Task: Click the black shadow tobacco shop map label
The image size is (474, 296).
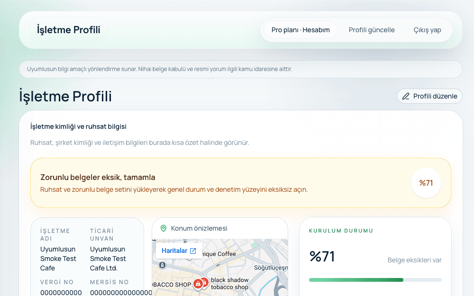Action: pos(230,283)
